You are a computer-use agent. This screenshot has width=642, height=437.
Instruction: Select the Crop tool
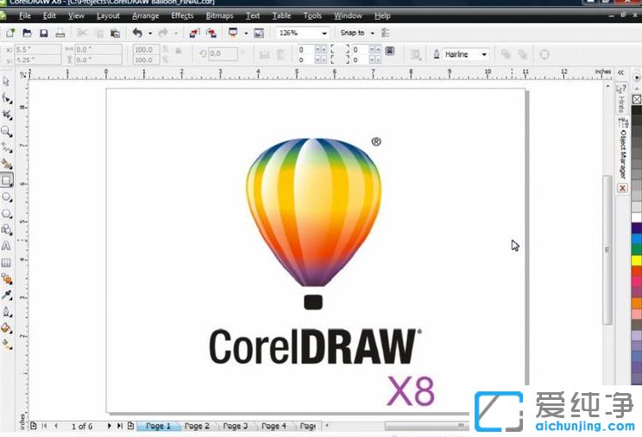click(x=6, y=115)
